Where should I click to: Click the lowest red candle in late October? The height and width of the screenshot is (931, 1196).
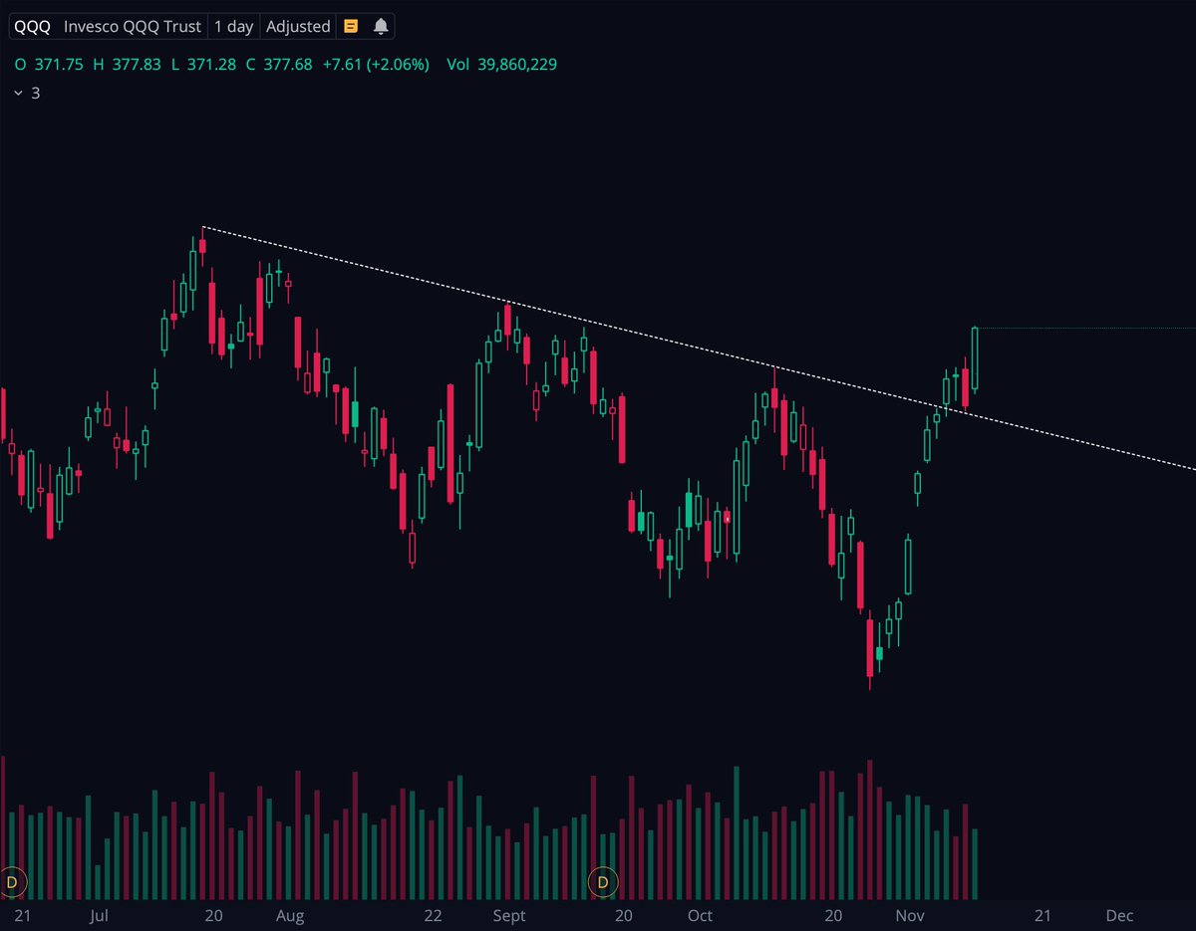[x=870, y=648]
